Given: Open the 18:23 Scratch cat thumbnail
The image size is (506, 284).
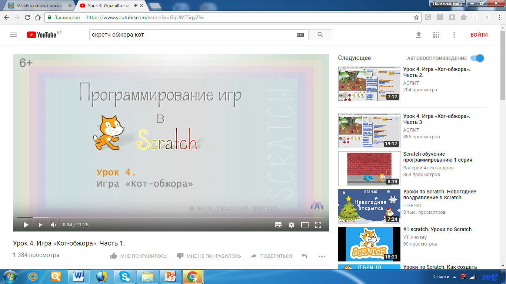Looking at the screenshot, I should pyautogui.click(x=369, y=244).
